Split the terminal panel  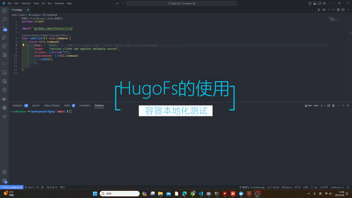[x=329, y=105]
